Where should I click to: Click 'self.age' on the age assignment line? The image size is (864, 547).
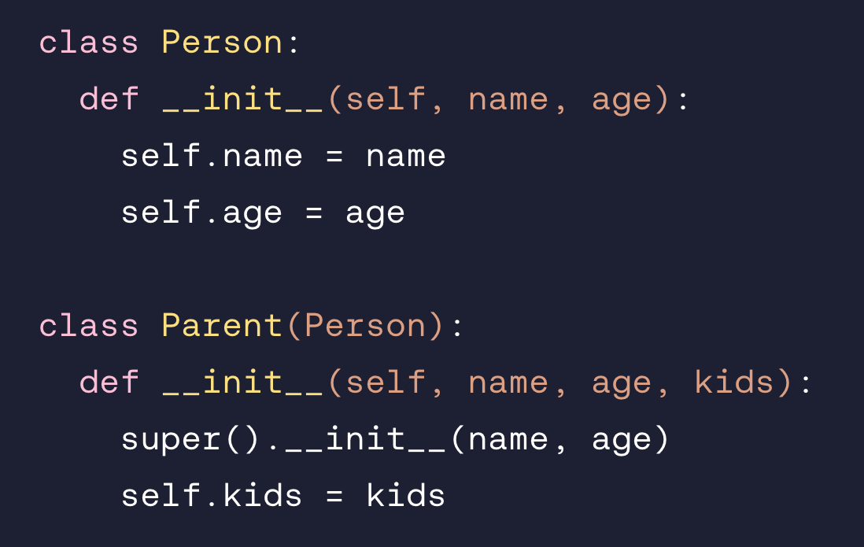coord(201,213)
